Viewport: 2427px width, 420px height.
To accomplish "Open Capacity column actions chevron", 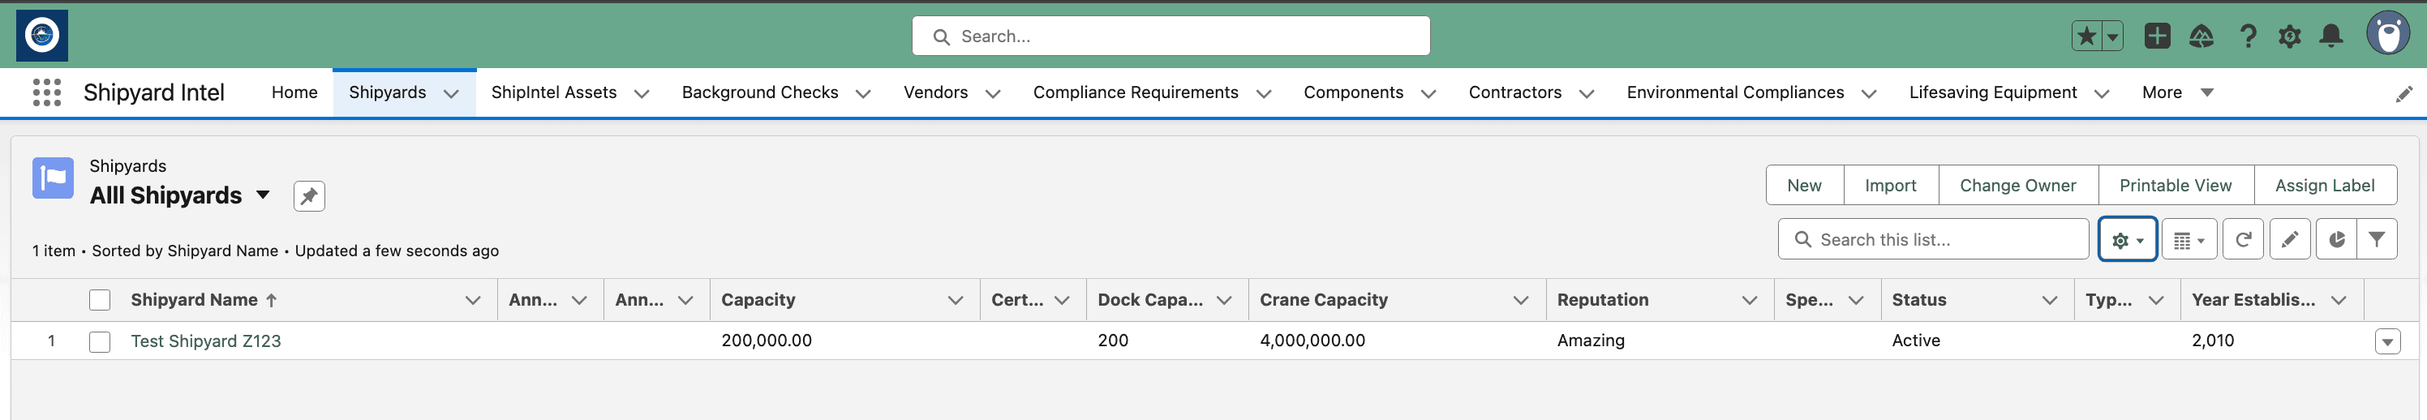I will pos(956,299).
